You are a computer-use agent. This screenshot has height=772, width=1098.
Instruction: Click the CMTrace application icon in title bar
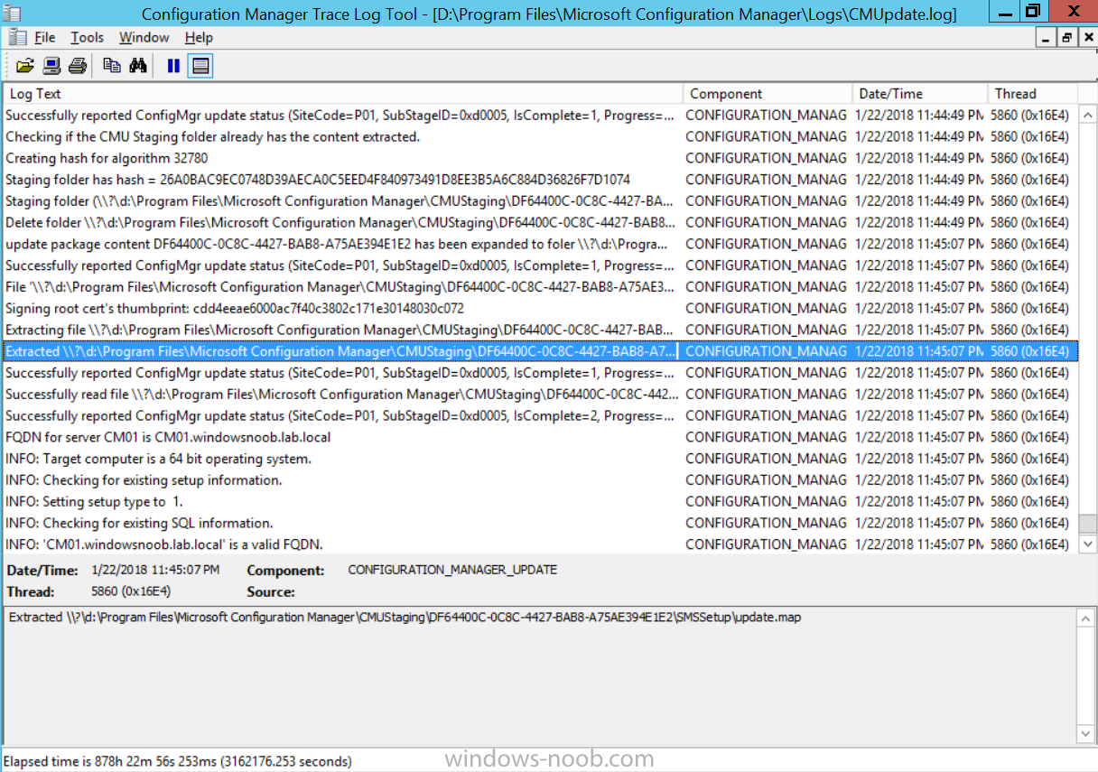(14, 13)
